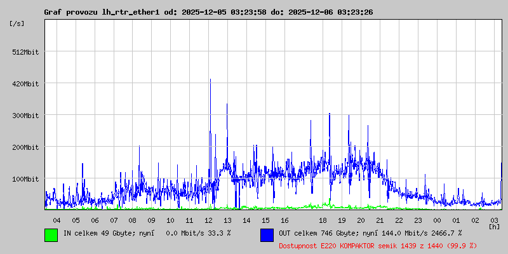Click the [/s] unit label
This screenshot has width=508, height=254.
click(17, 23)
